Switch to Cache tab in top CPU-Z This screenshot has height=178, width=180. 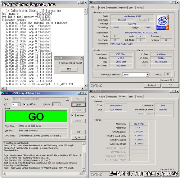102,8
